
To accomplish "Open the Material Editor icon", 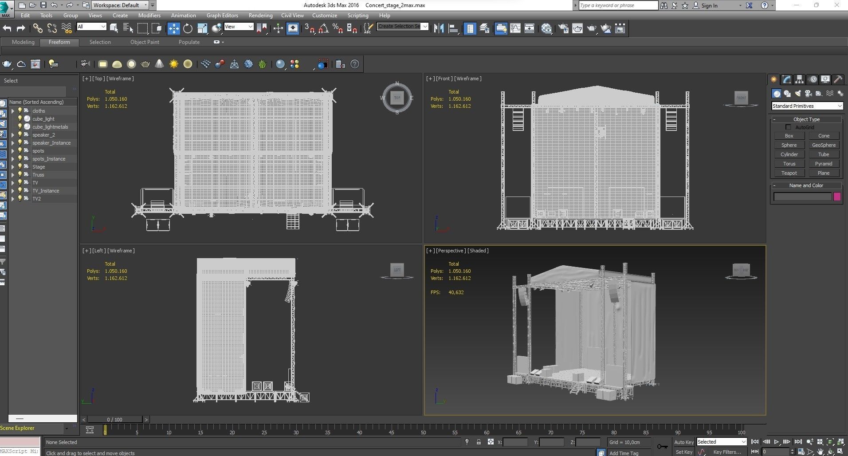I will (x=546, y=28).
